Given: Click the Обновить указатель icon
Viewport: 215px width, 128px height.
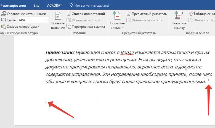Looking at the screenshot, I should (x=128, y=20).
